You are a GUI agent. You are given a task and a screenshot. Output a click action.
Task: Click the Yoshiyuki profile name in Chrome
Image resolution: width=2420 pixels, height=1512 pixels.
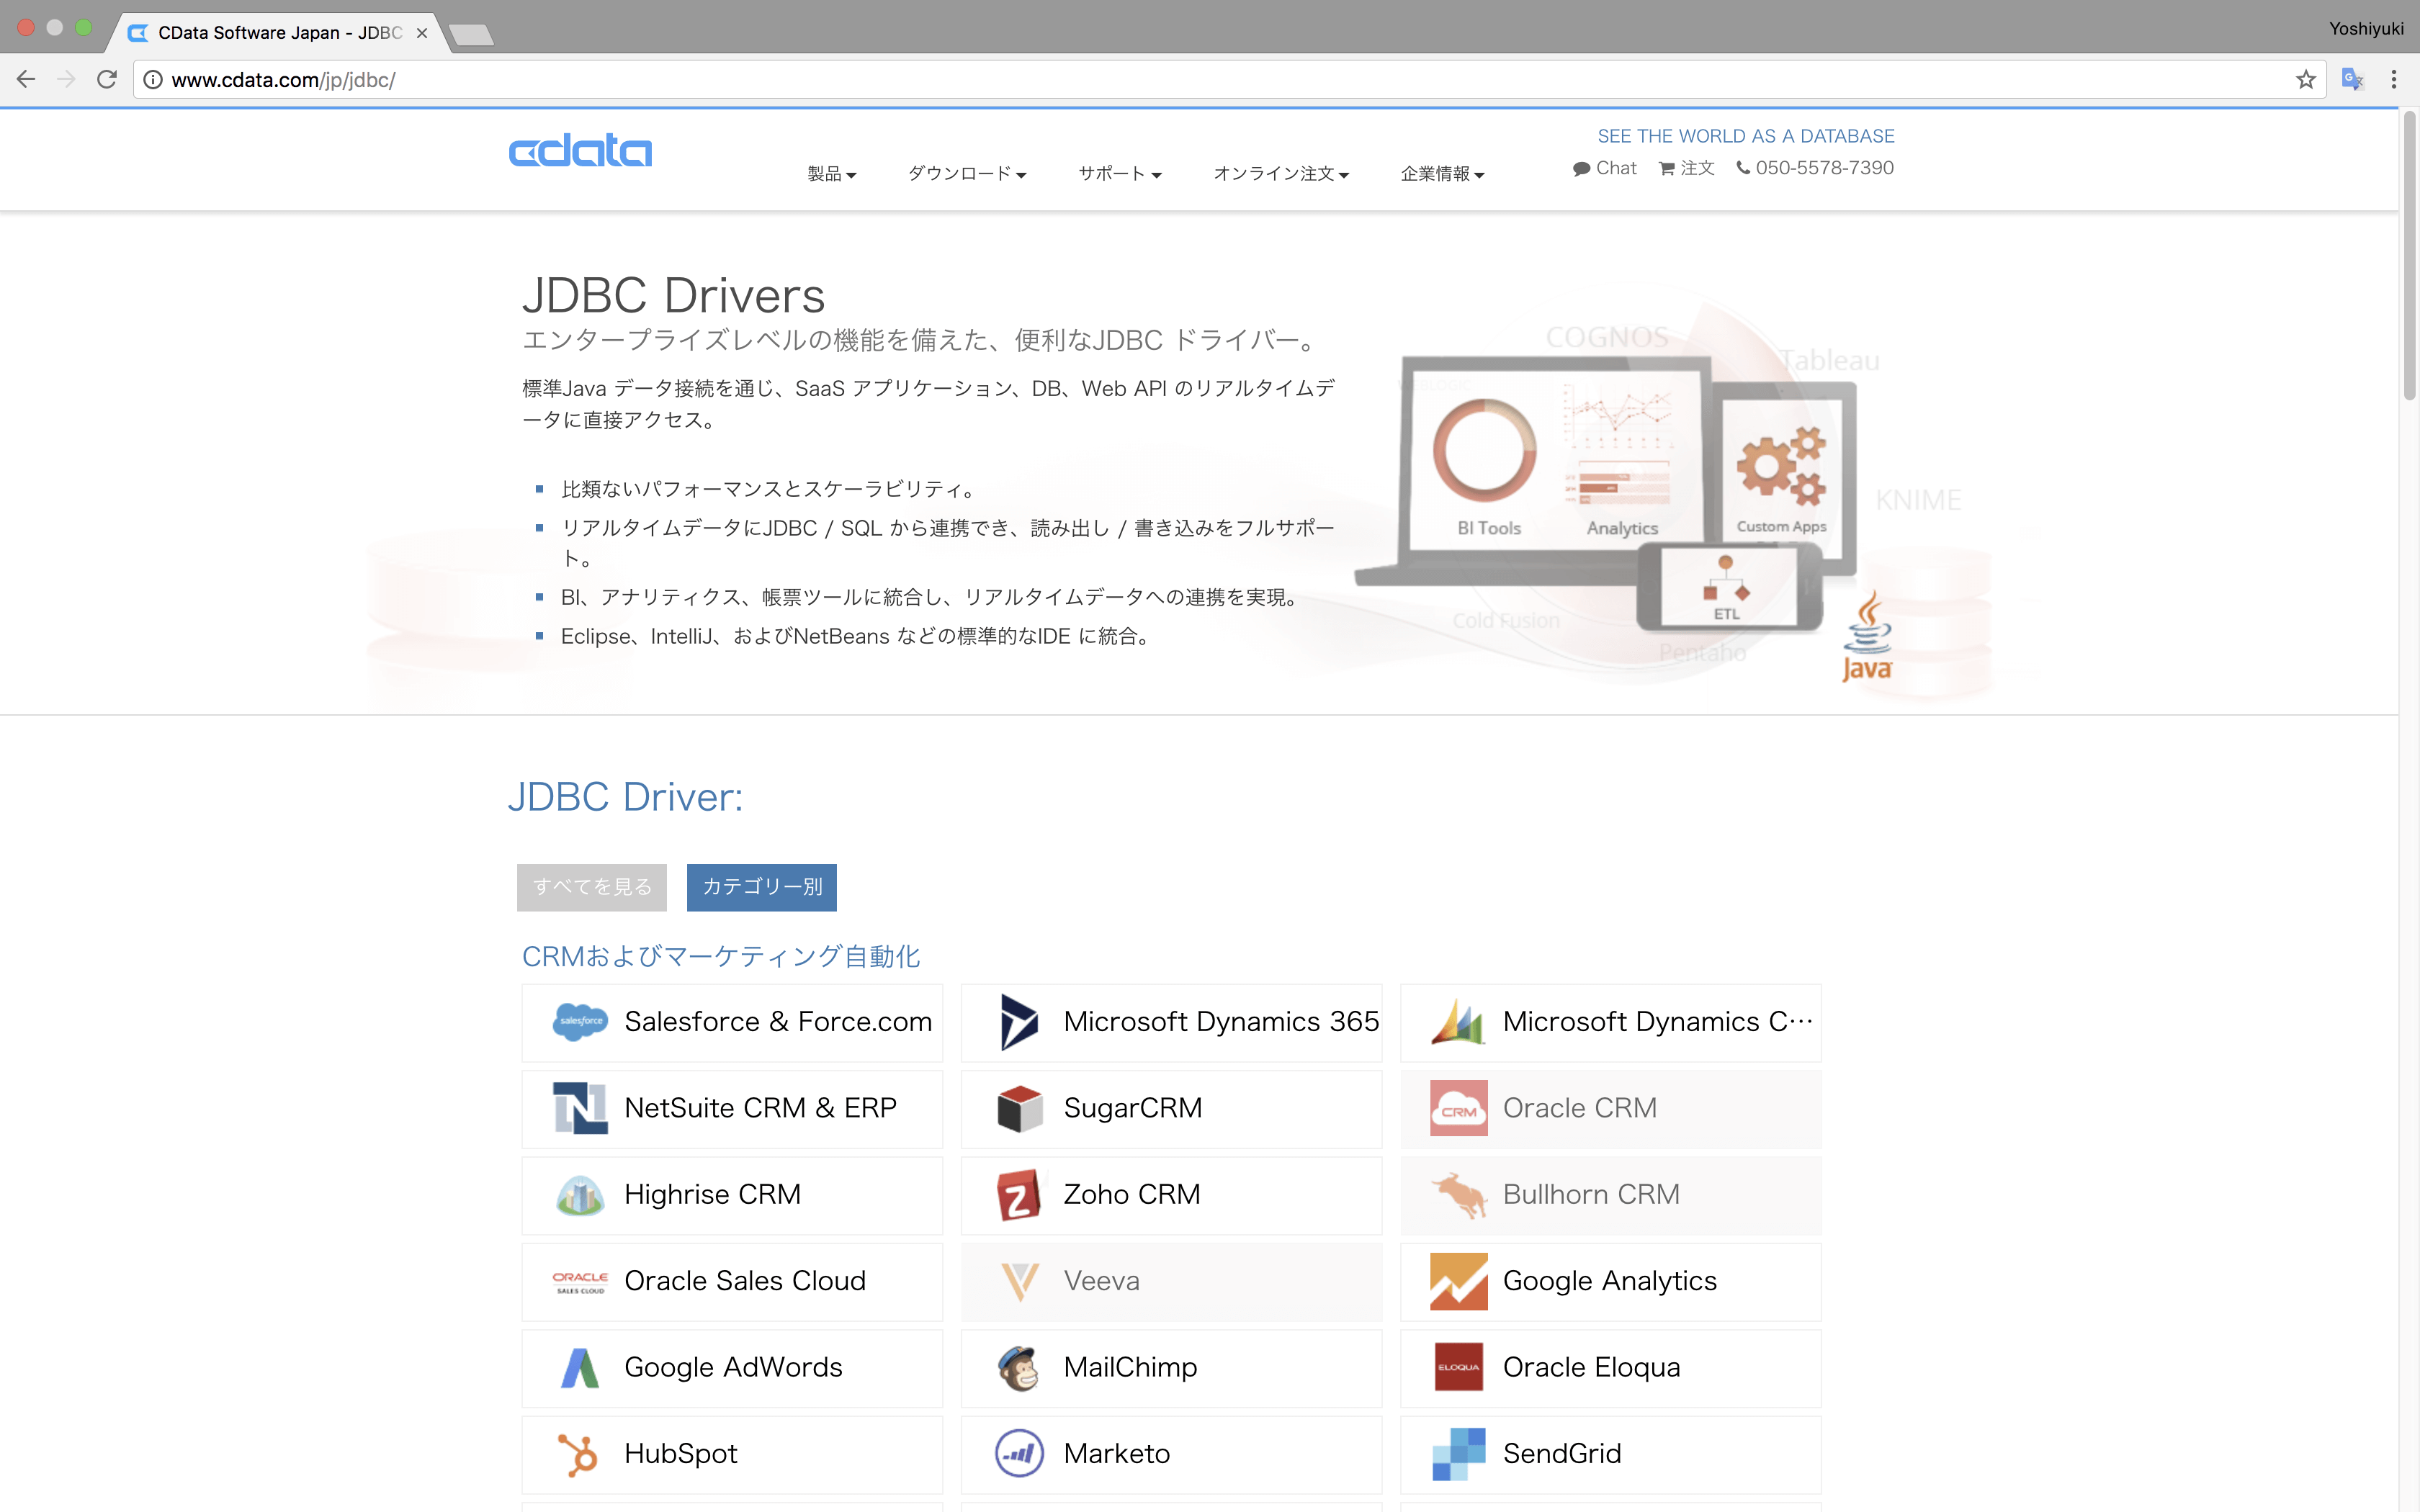click(x=2365, y=29)
